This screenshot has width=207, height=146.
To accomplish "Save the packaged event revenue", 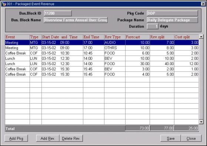I will tap(171, 139).
